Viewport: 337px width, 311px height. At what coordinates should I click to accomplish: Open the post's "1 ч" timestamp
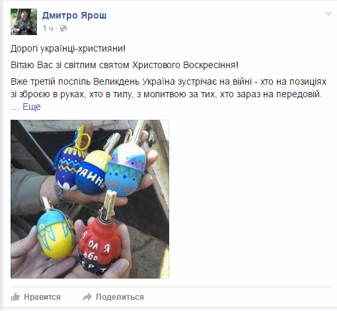click(48, 28)
